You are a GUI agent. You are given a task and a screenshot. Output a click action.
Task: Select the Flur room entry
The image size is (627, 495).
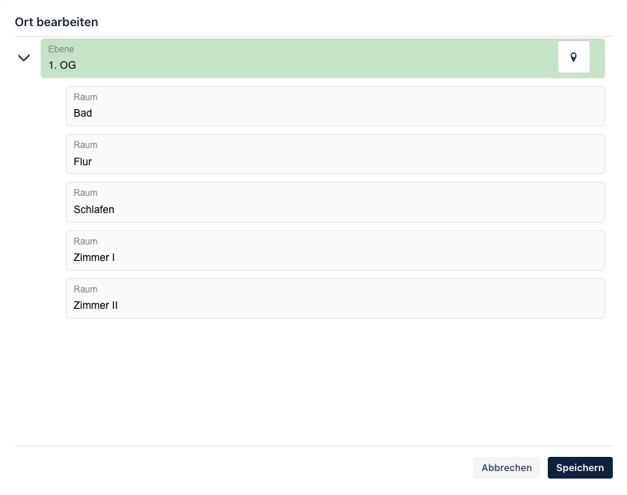tap(335, 154)
